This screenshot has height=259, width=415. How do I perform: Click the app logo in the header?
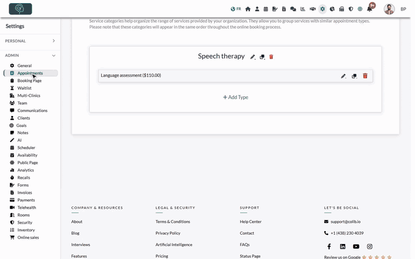(20, 9)
